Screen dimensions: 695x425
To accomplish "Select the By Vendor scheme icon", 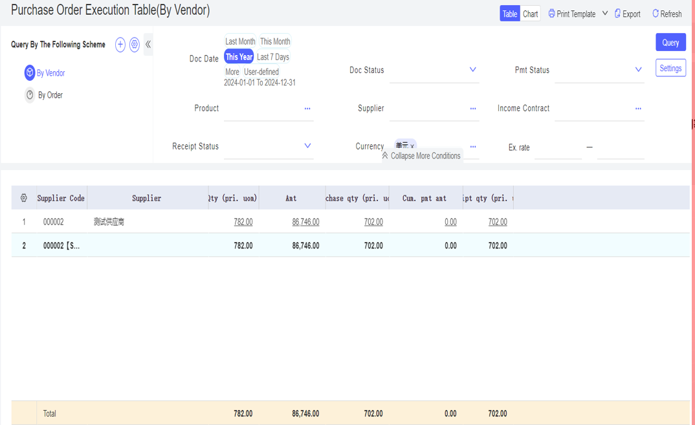I will click(30, 72).
